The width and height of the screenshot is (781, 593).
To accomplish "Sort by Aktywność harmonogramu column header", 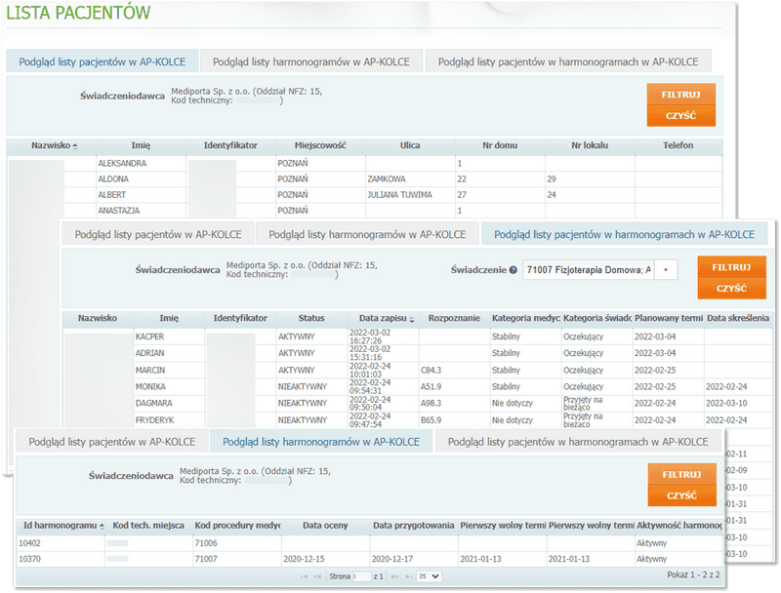I will (678, 526).
